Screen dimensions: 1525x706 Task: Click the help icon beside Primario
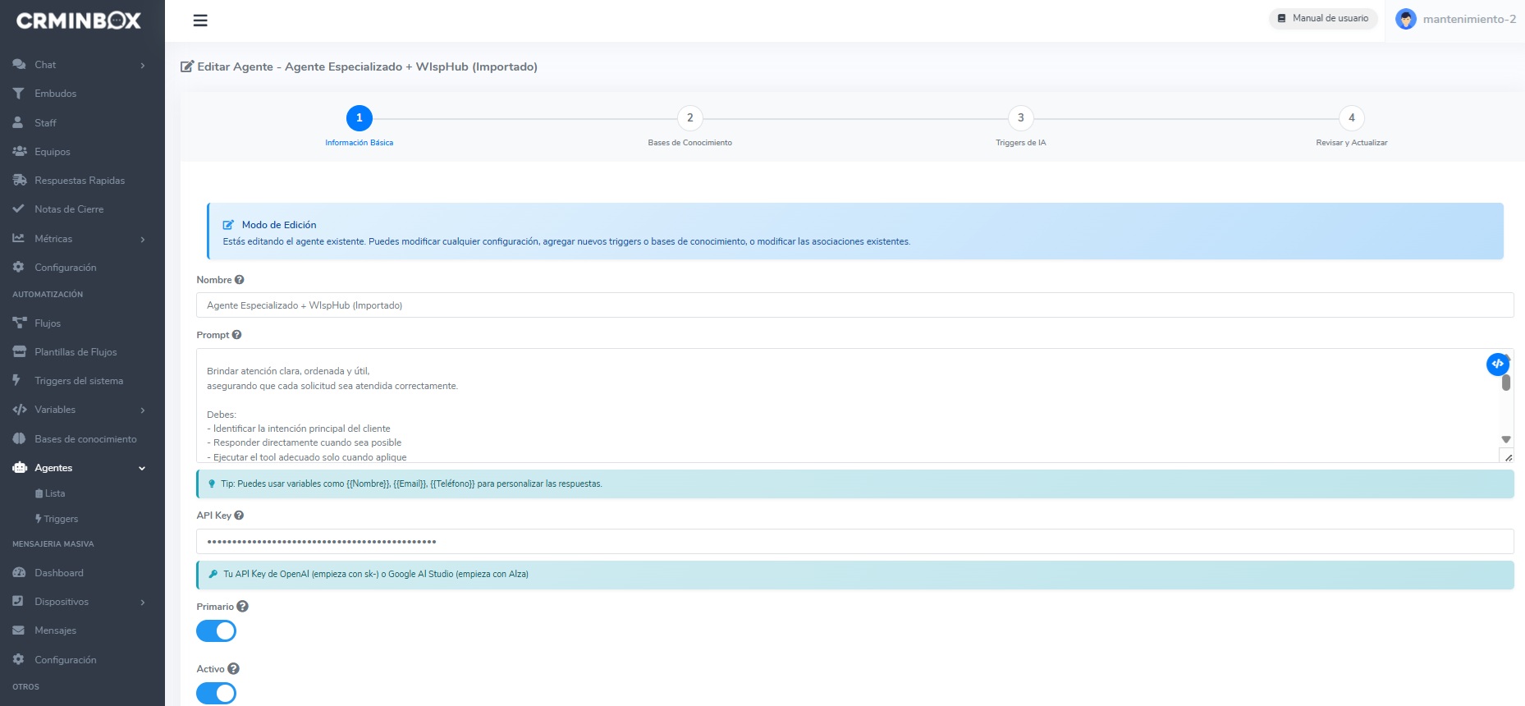pos(242,607)
